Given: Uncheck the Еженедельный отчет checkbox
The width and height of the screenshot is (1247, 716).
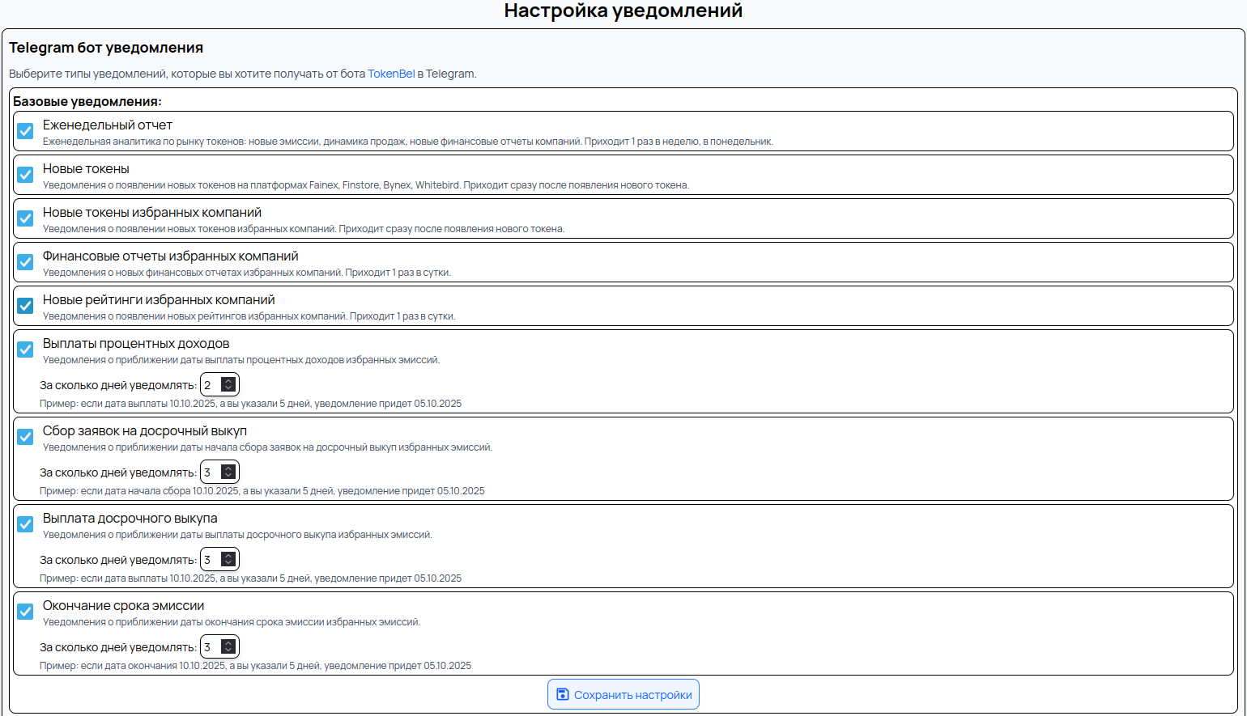Looking at the screenshot, I should point(25,131).
